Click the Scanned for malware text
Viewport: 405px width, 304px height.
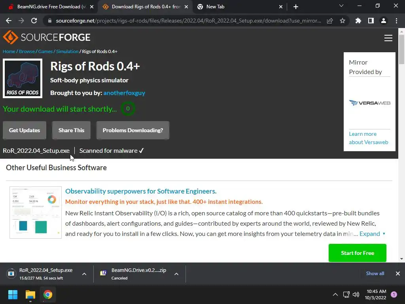(111, 151)
